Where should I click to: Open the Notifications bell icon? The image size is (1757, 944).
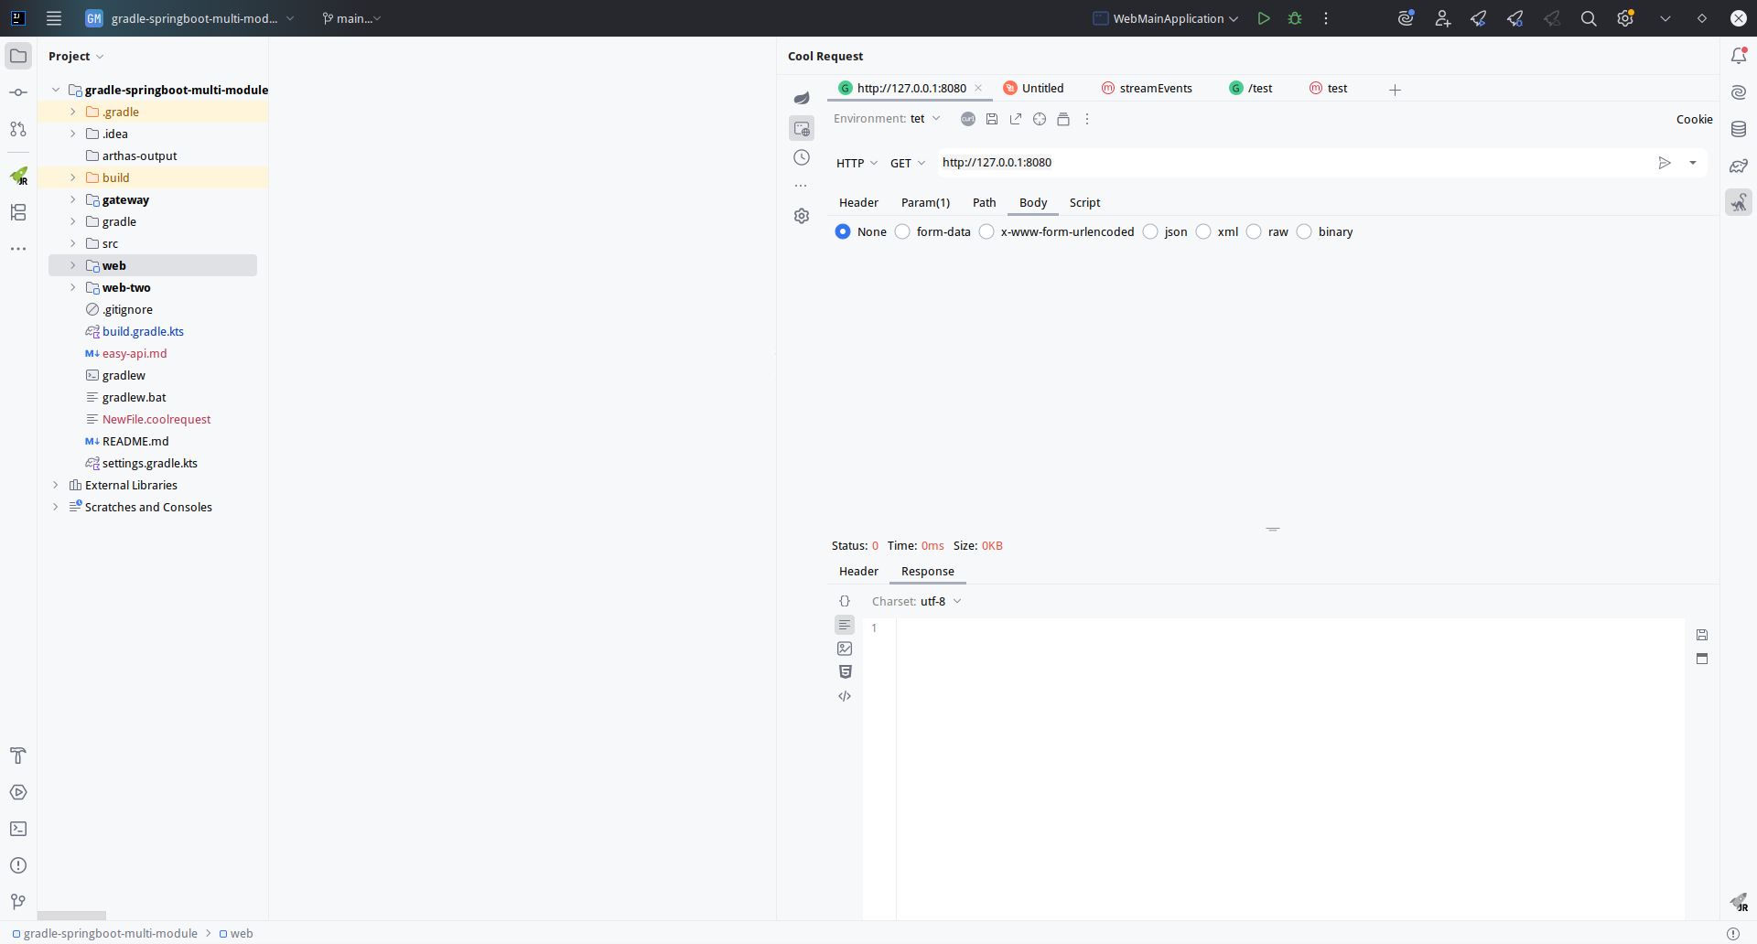tap(1739, 56)
